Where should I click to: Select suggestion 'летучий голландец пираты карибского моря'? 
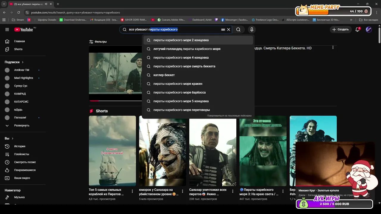(x=198, y=49)
